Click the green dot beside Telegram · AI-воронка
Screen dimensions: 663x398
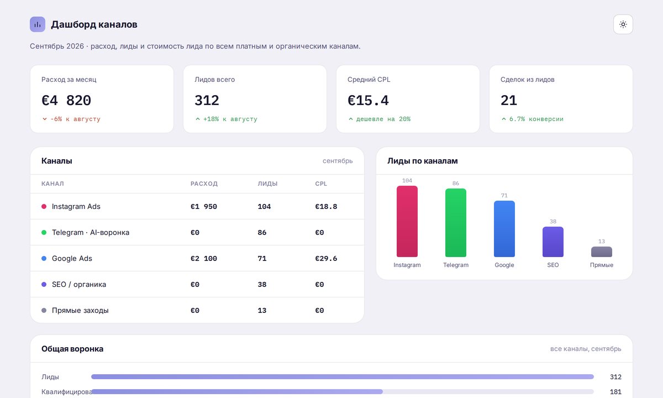pyautogui.click(x=44, y=232)
